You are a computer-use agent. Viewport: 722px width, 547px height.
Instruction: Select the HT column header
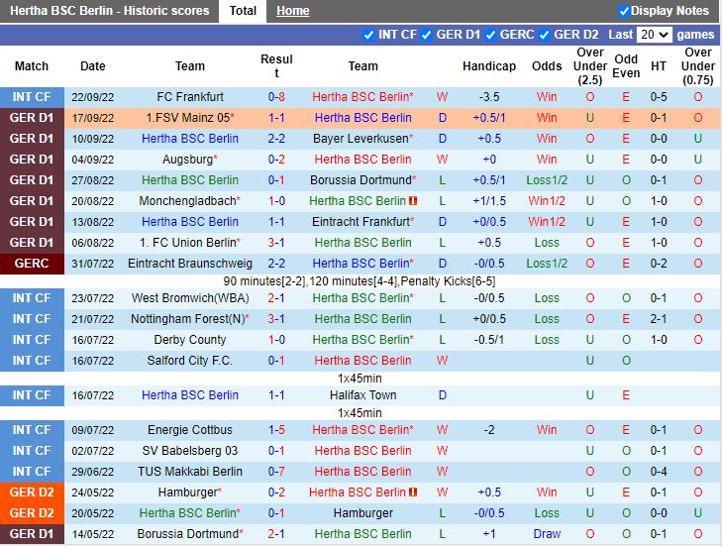coord(659,66)
